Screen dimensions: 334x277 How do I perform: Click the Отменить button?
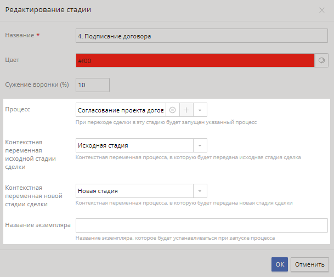coord(310,264)
